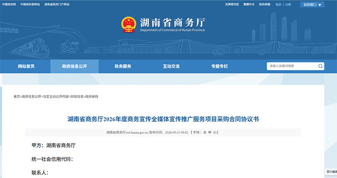Visit 中国商务部网站 link
Screen dimensions: 337x178
pyautogui.click(x=30, y=5)
